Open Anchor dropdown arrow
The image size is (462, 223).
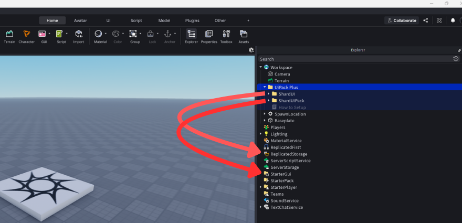point(175,34)
